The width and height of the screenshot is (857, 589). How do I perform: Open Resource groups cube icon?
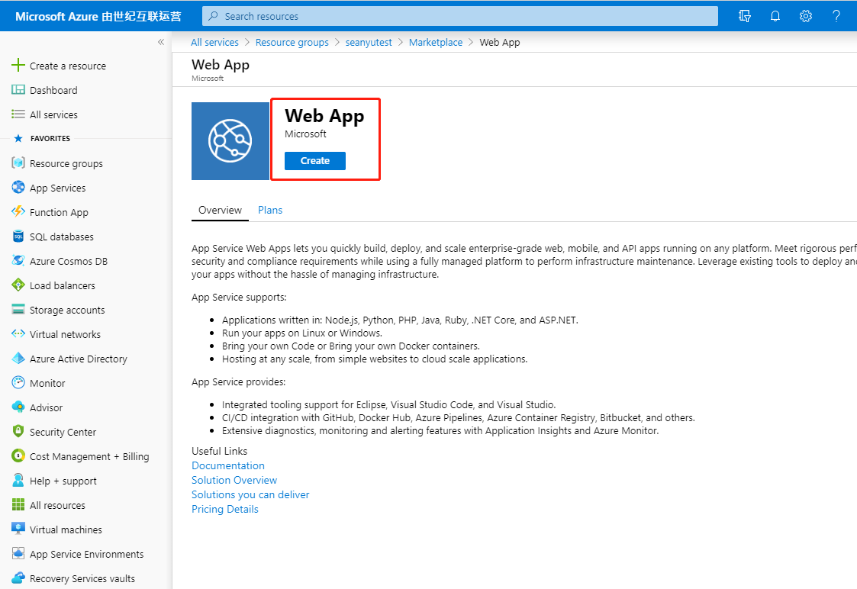click(x=18, y=163)
